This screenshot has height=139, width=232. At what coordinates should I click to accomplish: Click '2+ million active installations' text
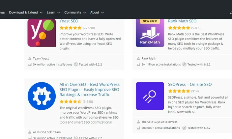coord(161,65)
